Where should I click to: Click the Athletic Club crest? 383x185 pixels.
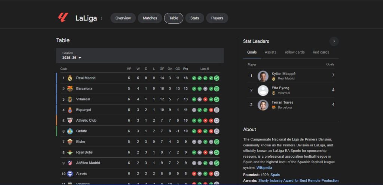(x=70, y=121)
